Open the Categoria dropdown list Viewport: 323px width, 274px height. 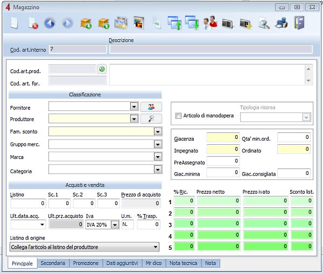coord(158,170)
